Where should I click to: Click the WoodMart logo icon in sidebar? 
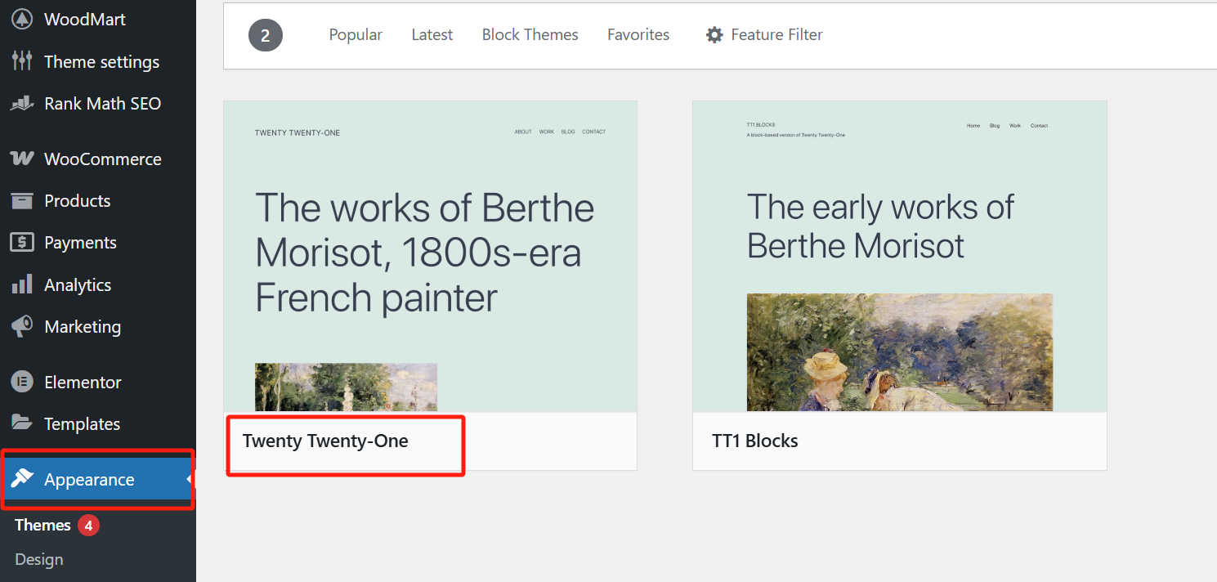22,19
